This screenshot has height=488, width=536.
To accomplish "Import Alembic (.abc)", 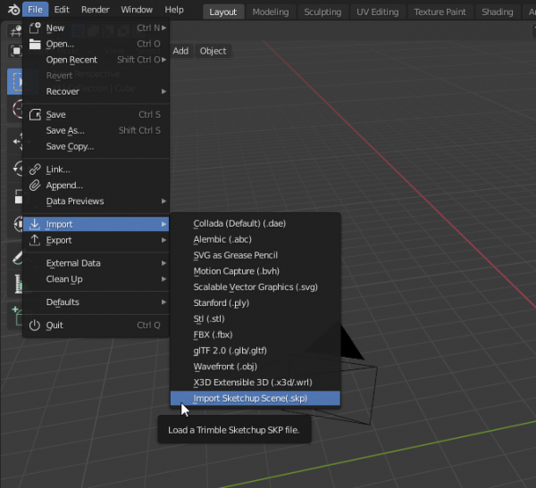I will click(x=255, y=239).
